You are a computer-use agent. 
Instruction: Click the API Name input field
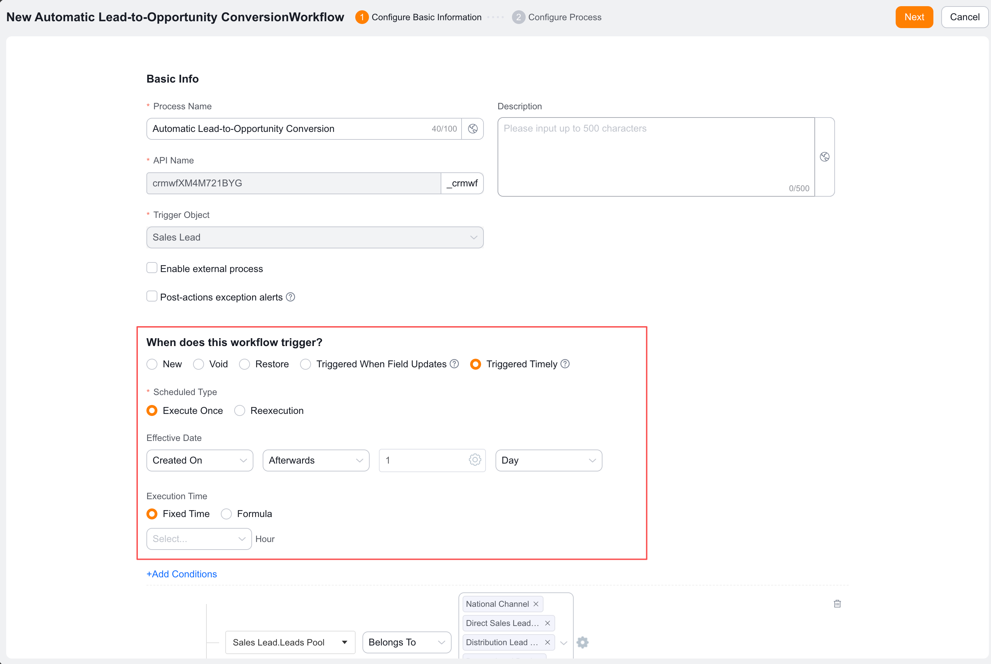point(293,183)
